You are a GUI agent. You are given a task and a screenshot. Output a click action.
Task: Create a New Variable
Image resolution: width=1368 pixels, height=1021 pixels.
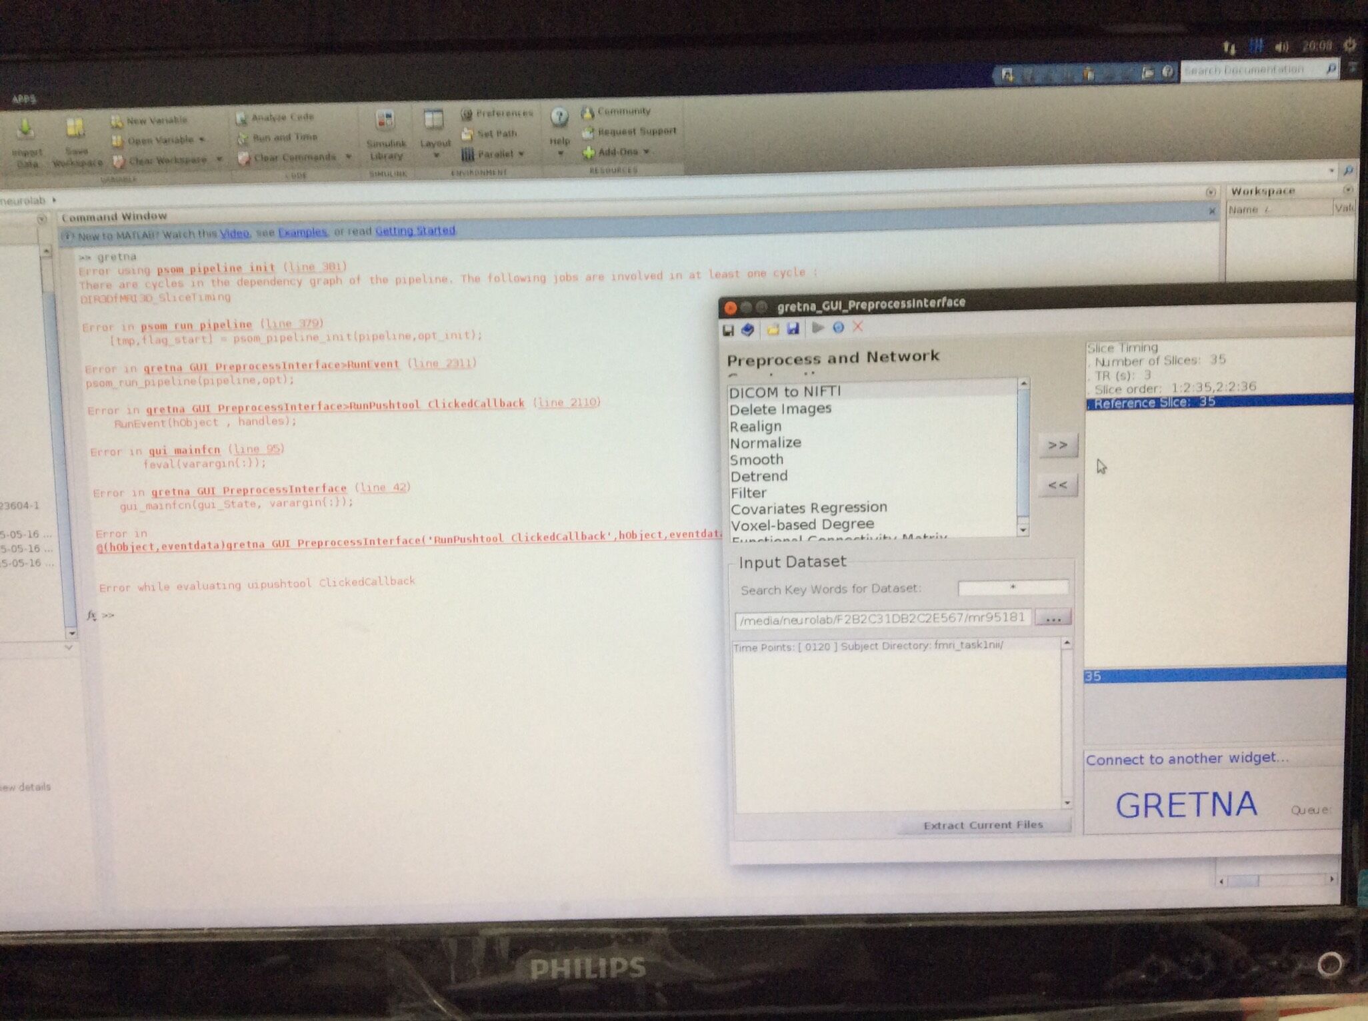149,121
